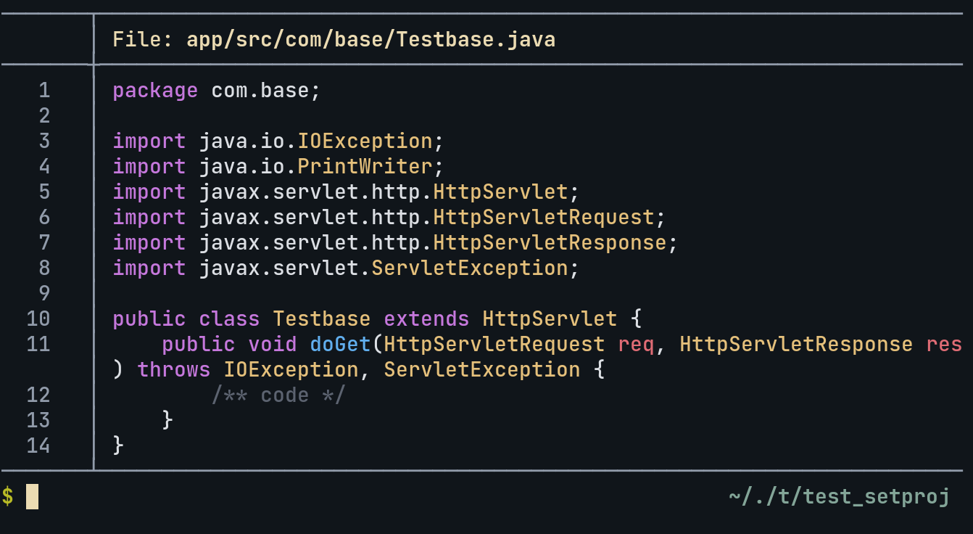The image size is (973, 534).
Task: Click the 'extends' keyword on line 10
Action: (x=426, y=319)
